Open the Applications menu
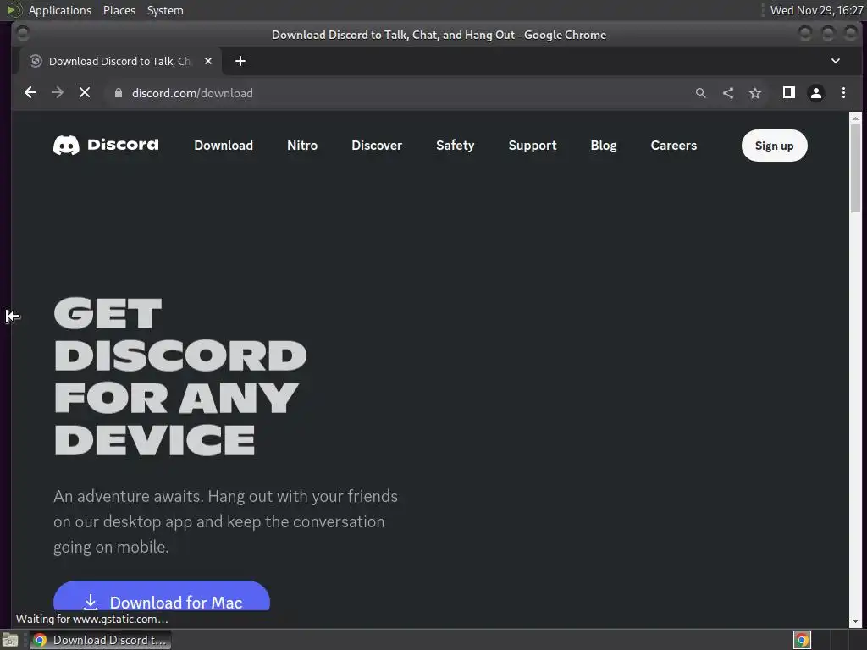 pos(60,10)
